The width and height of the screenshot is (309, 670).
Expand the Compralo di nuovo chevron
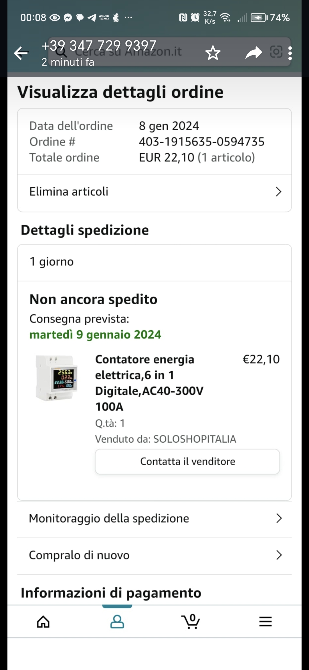click(x=279, y=555)
